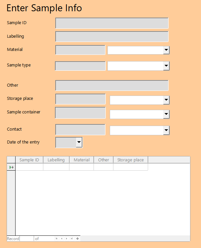Select the Labelling column header
Viewport: 201px width, 248px height.
(56, 160)
